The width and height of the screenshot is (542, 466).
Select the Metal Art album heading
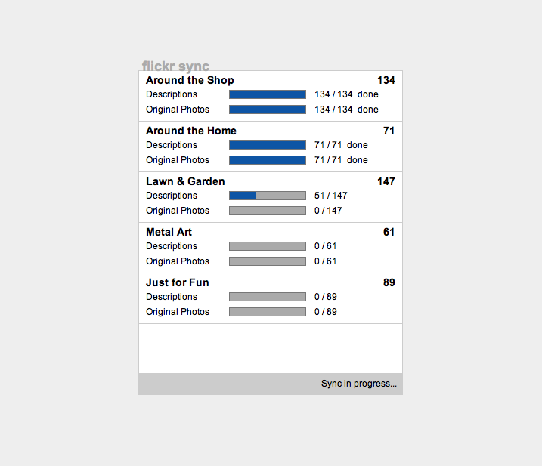pos(169,232)
